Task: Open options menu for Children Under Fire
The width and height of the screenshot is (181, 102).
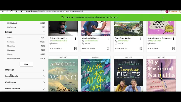Action: pyautogui.click(x=75, y=39)
